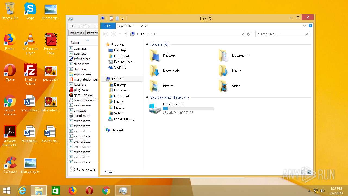Collapse the Devices and drives (1) group
This screenshot has width=348, height=196.
(x=147, y=97)
